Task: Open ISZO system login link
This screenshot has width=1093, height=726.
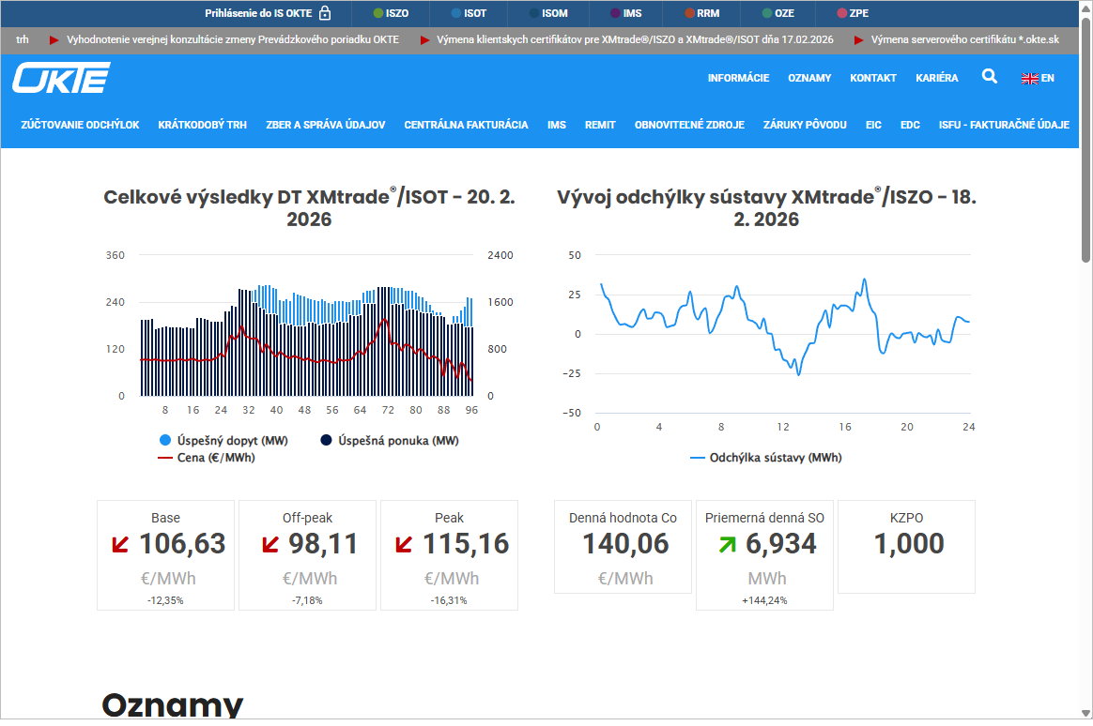Action: click(391, 13)
